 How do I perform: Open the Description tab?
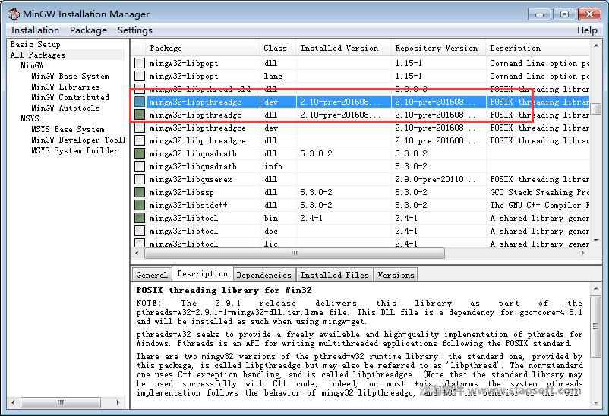pyautogui.click(x=202, y=273)
